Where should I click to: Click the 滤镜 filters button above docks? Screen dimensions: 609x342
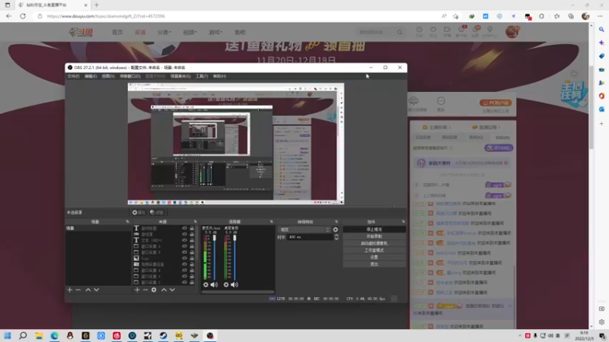[x=157, y=213]
